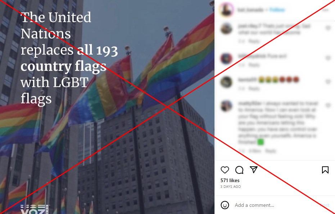Click Reply under 'Pure evil' comment
The height and width of the screenshot is (214, 335).
pyautogui.click(x=254, y=65)
